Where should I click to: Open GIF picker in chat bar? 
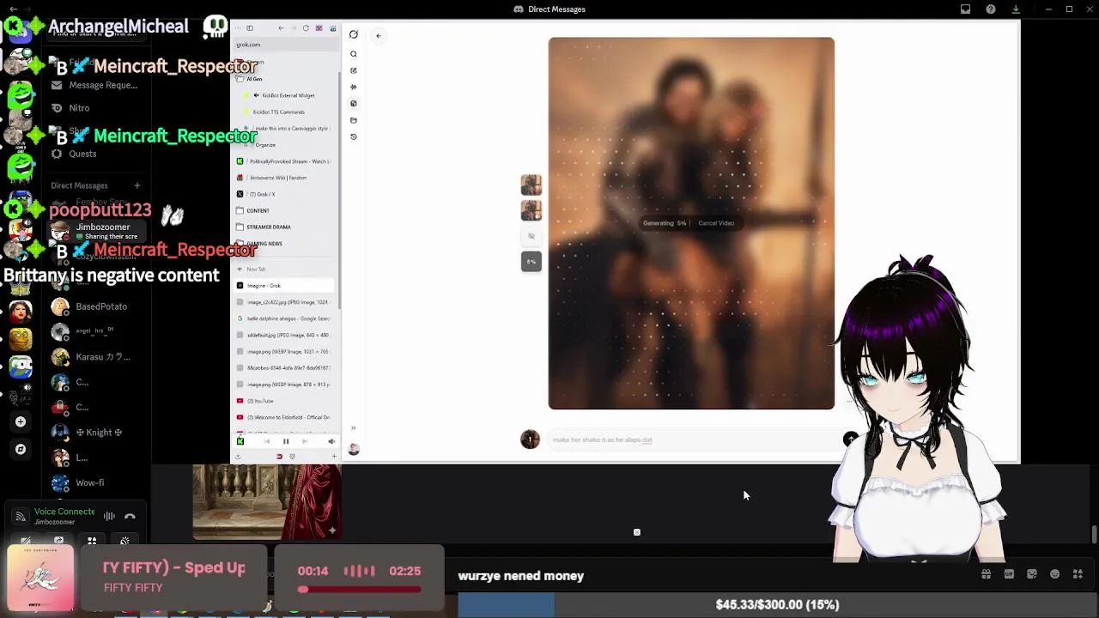click(x=1009, y=574)
